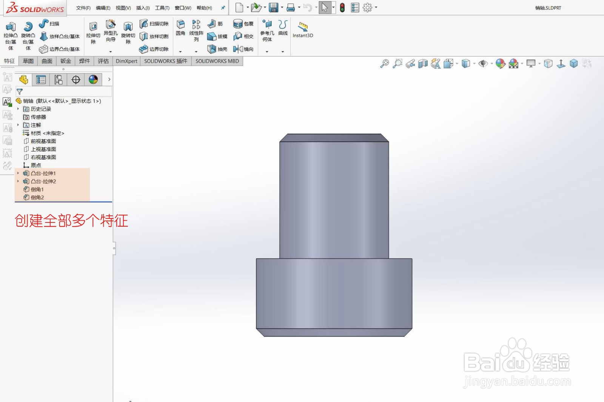This screenshot has height=402, width=604.
Task: Switch to the 钣金 sheet metal tab
Action: tap(66, 61)
